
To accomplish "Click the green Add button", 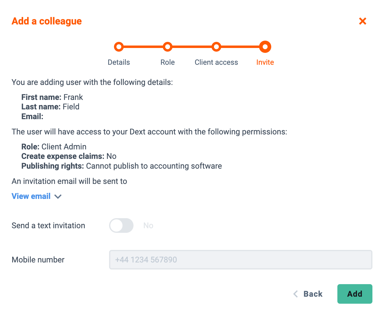I will coord(355,294).
